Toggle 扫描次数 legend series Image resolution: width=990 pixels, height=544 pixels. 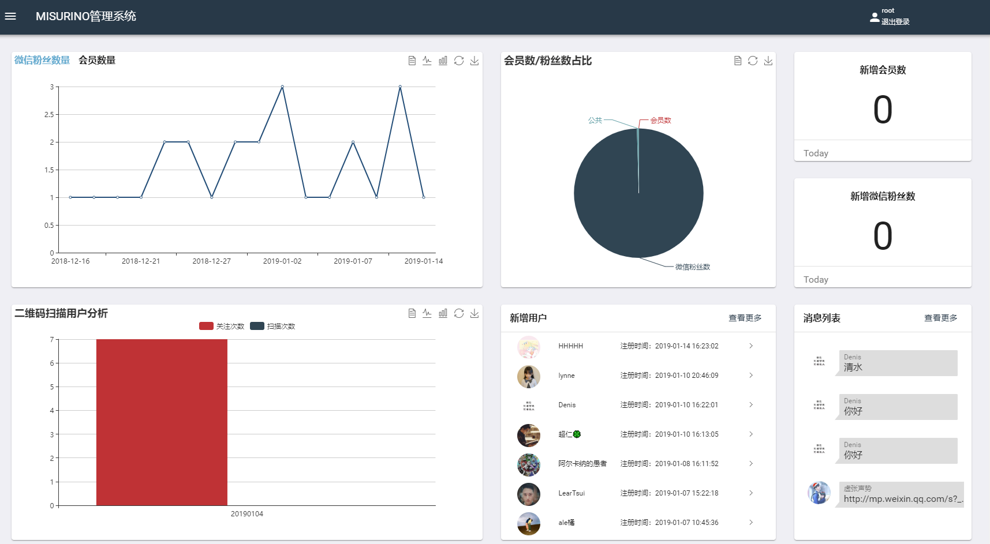coord(272,326)
